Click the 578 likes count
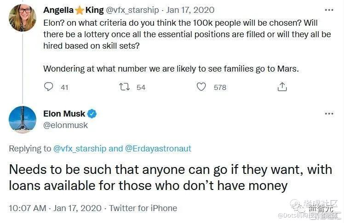The height and width of the screenshot is (223, 344). click(220, 87)
